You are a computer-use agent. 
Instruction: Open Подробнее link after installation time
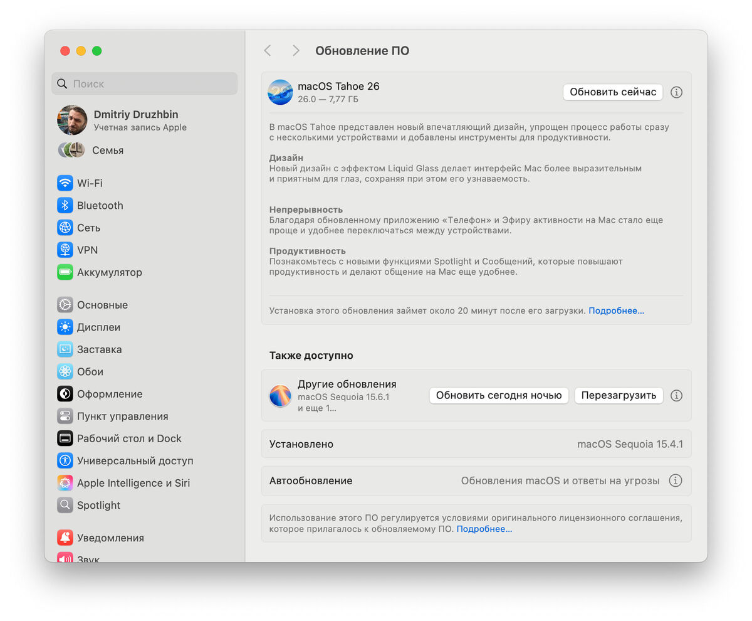[616, 310]
